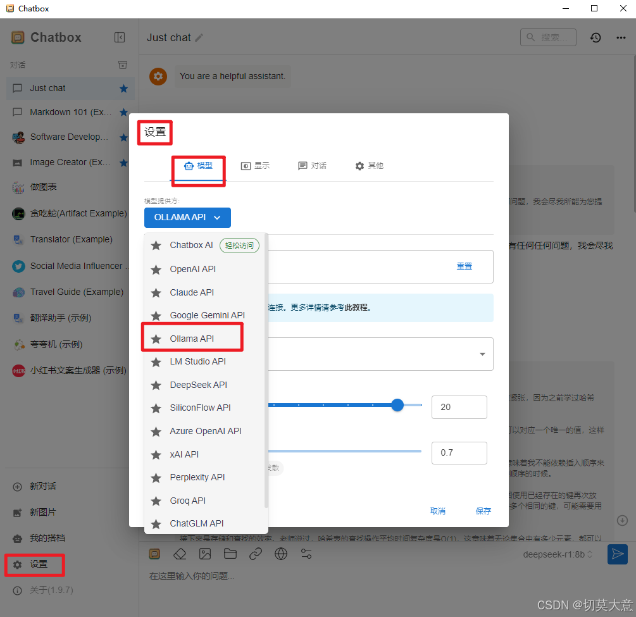This screenshot has height=617, width=636.
Task: Choose xAI API provider
Action: coord(204,455)
